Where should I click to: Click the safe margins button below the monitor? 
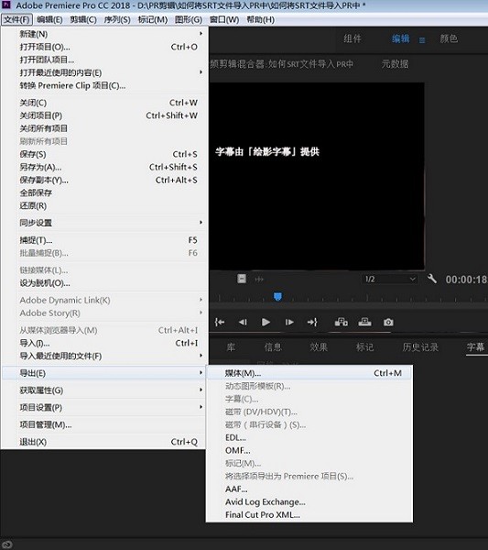242,279
